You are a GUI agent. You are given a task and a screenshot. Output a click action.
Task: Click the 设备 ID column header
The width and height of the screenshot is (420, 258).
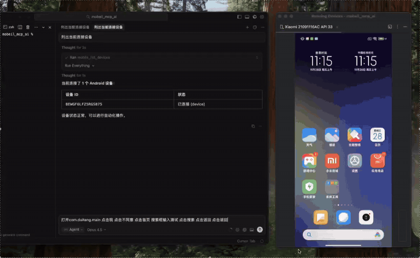pos(118,95)
